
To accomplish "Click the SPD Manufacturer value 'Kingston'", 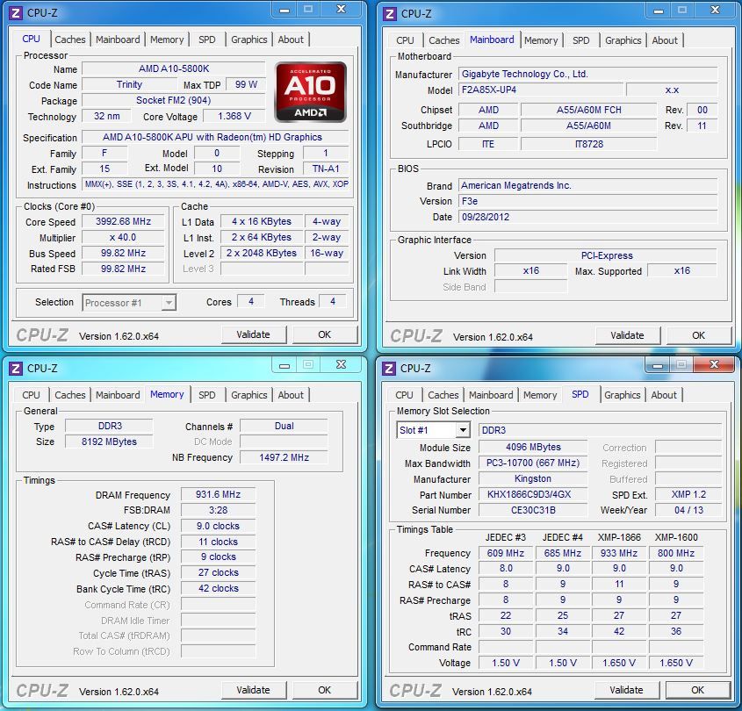I will pos(533,478).
